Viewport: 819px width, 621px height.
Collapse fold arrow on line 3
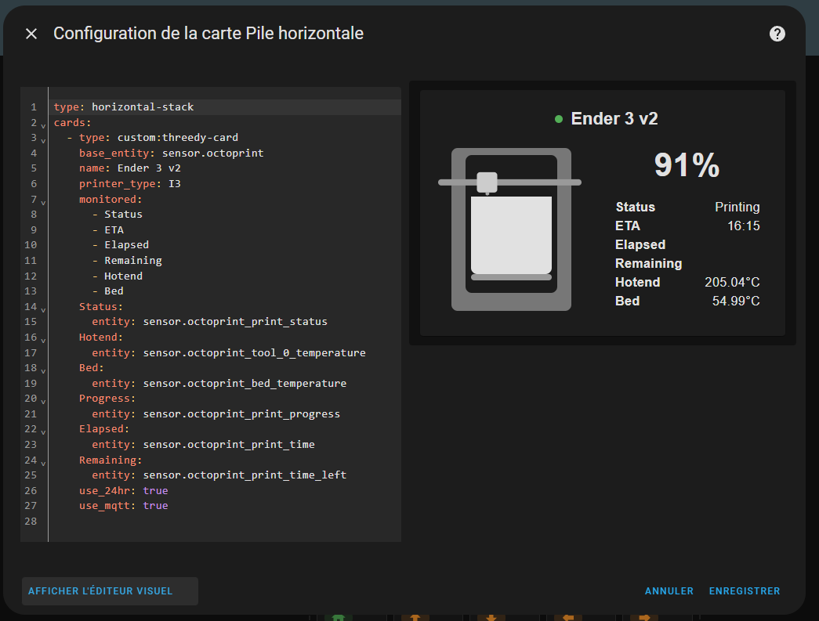click(43, 141)
